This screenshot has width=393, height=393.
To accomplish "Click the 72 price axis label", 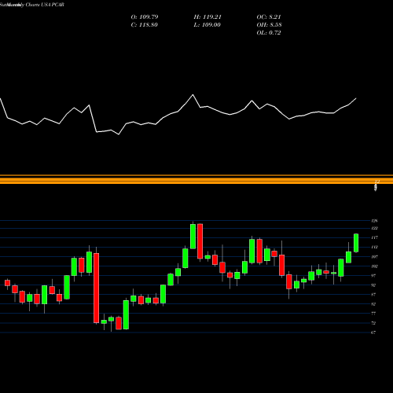I will (373, 323).
